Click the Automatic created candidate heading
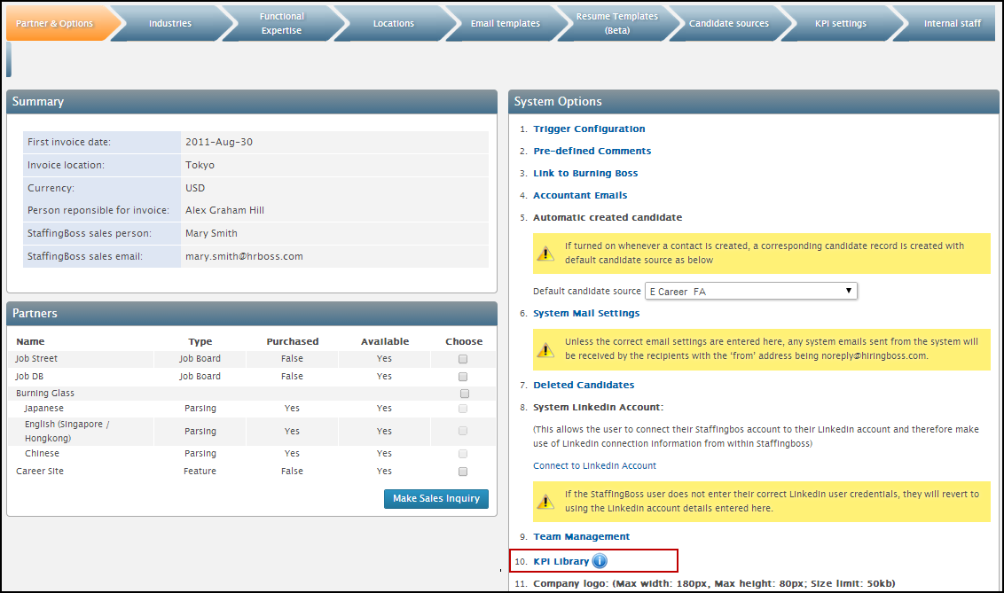This screenshot has width=1004, height=593. tap(608, 217)
